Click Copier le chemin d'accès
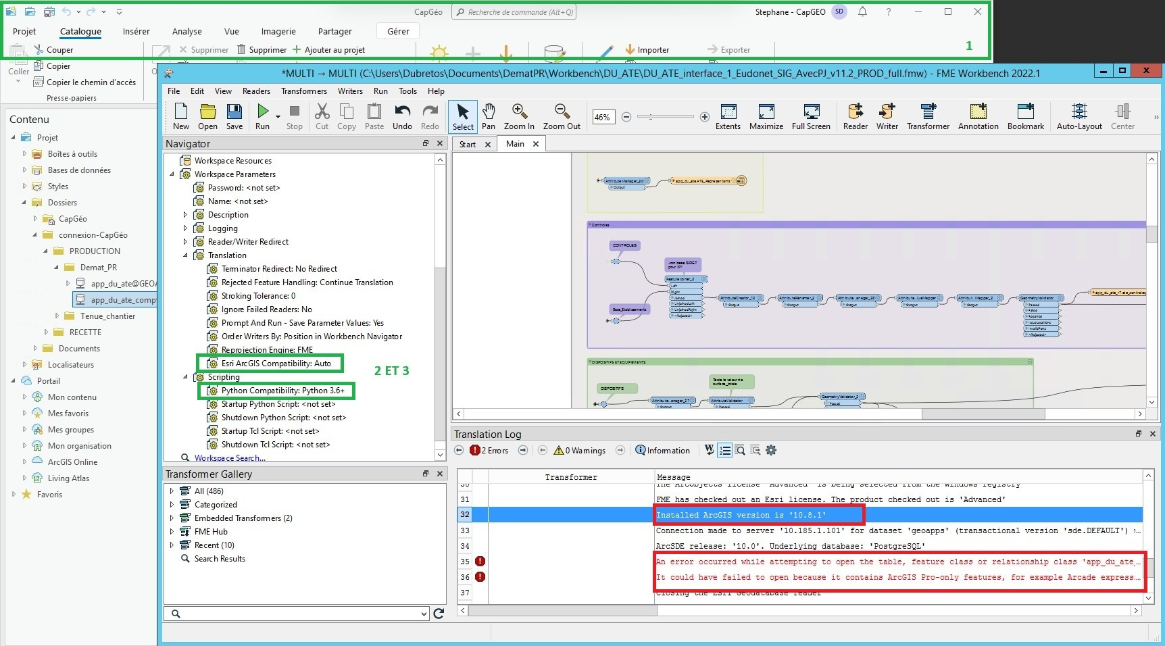The height and width of the screenshot is (646, 1165). coord(84,82)
